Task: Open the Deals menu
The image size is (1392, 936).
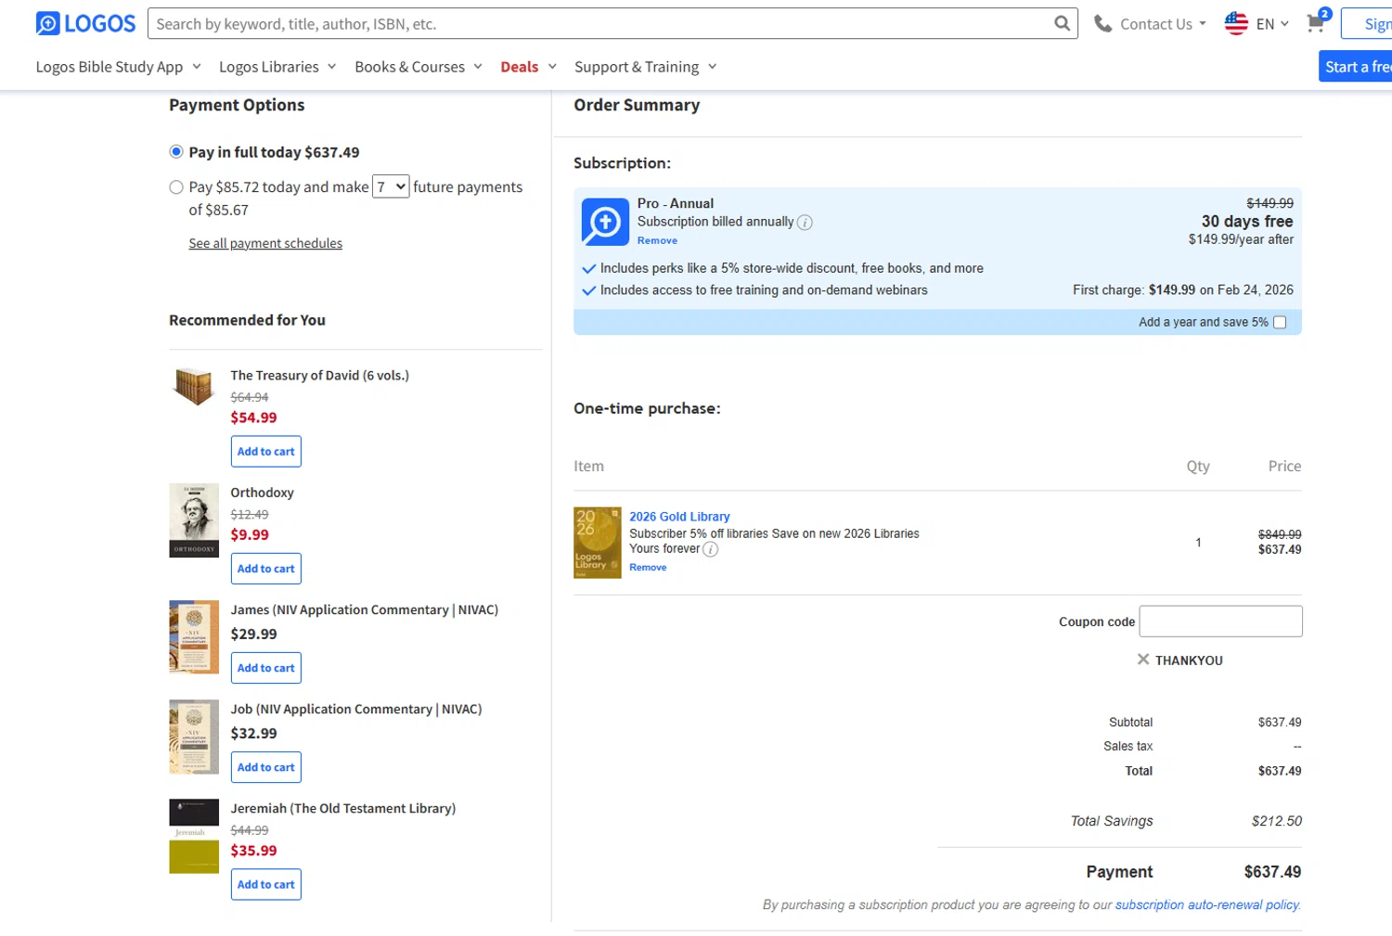Action: pyautogui.click(x=527, y=67)
